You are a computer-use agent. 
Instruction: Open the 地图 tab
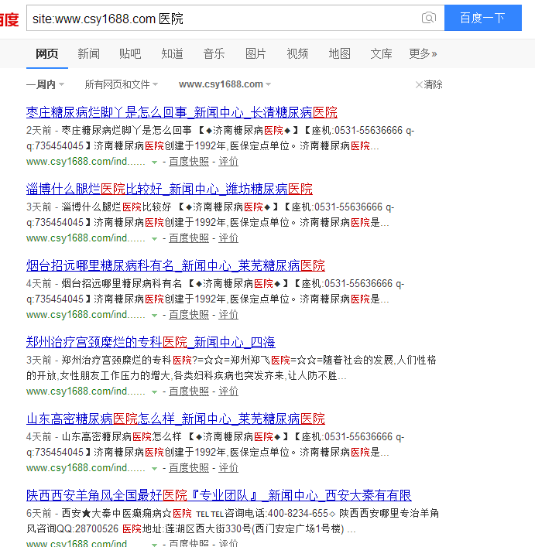pyautogui.click(x=339, y=53)
